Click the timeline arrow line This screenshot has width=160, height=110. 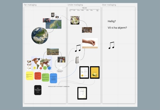click(x=84, y=9)
